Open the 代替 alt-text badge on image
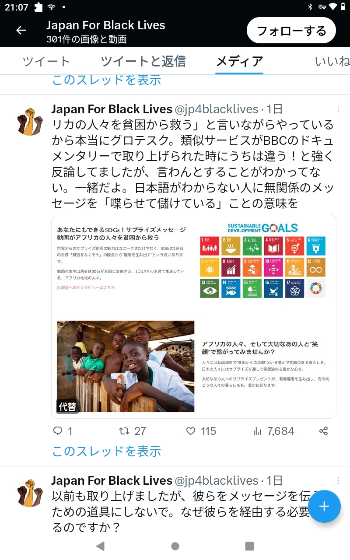The height and width of the screenshot is (560, 350). coord(67,406)
